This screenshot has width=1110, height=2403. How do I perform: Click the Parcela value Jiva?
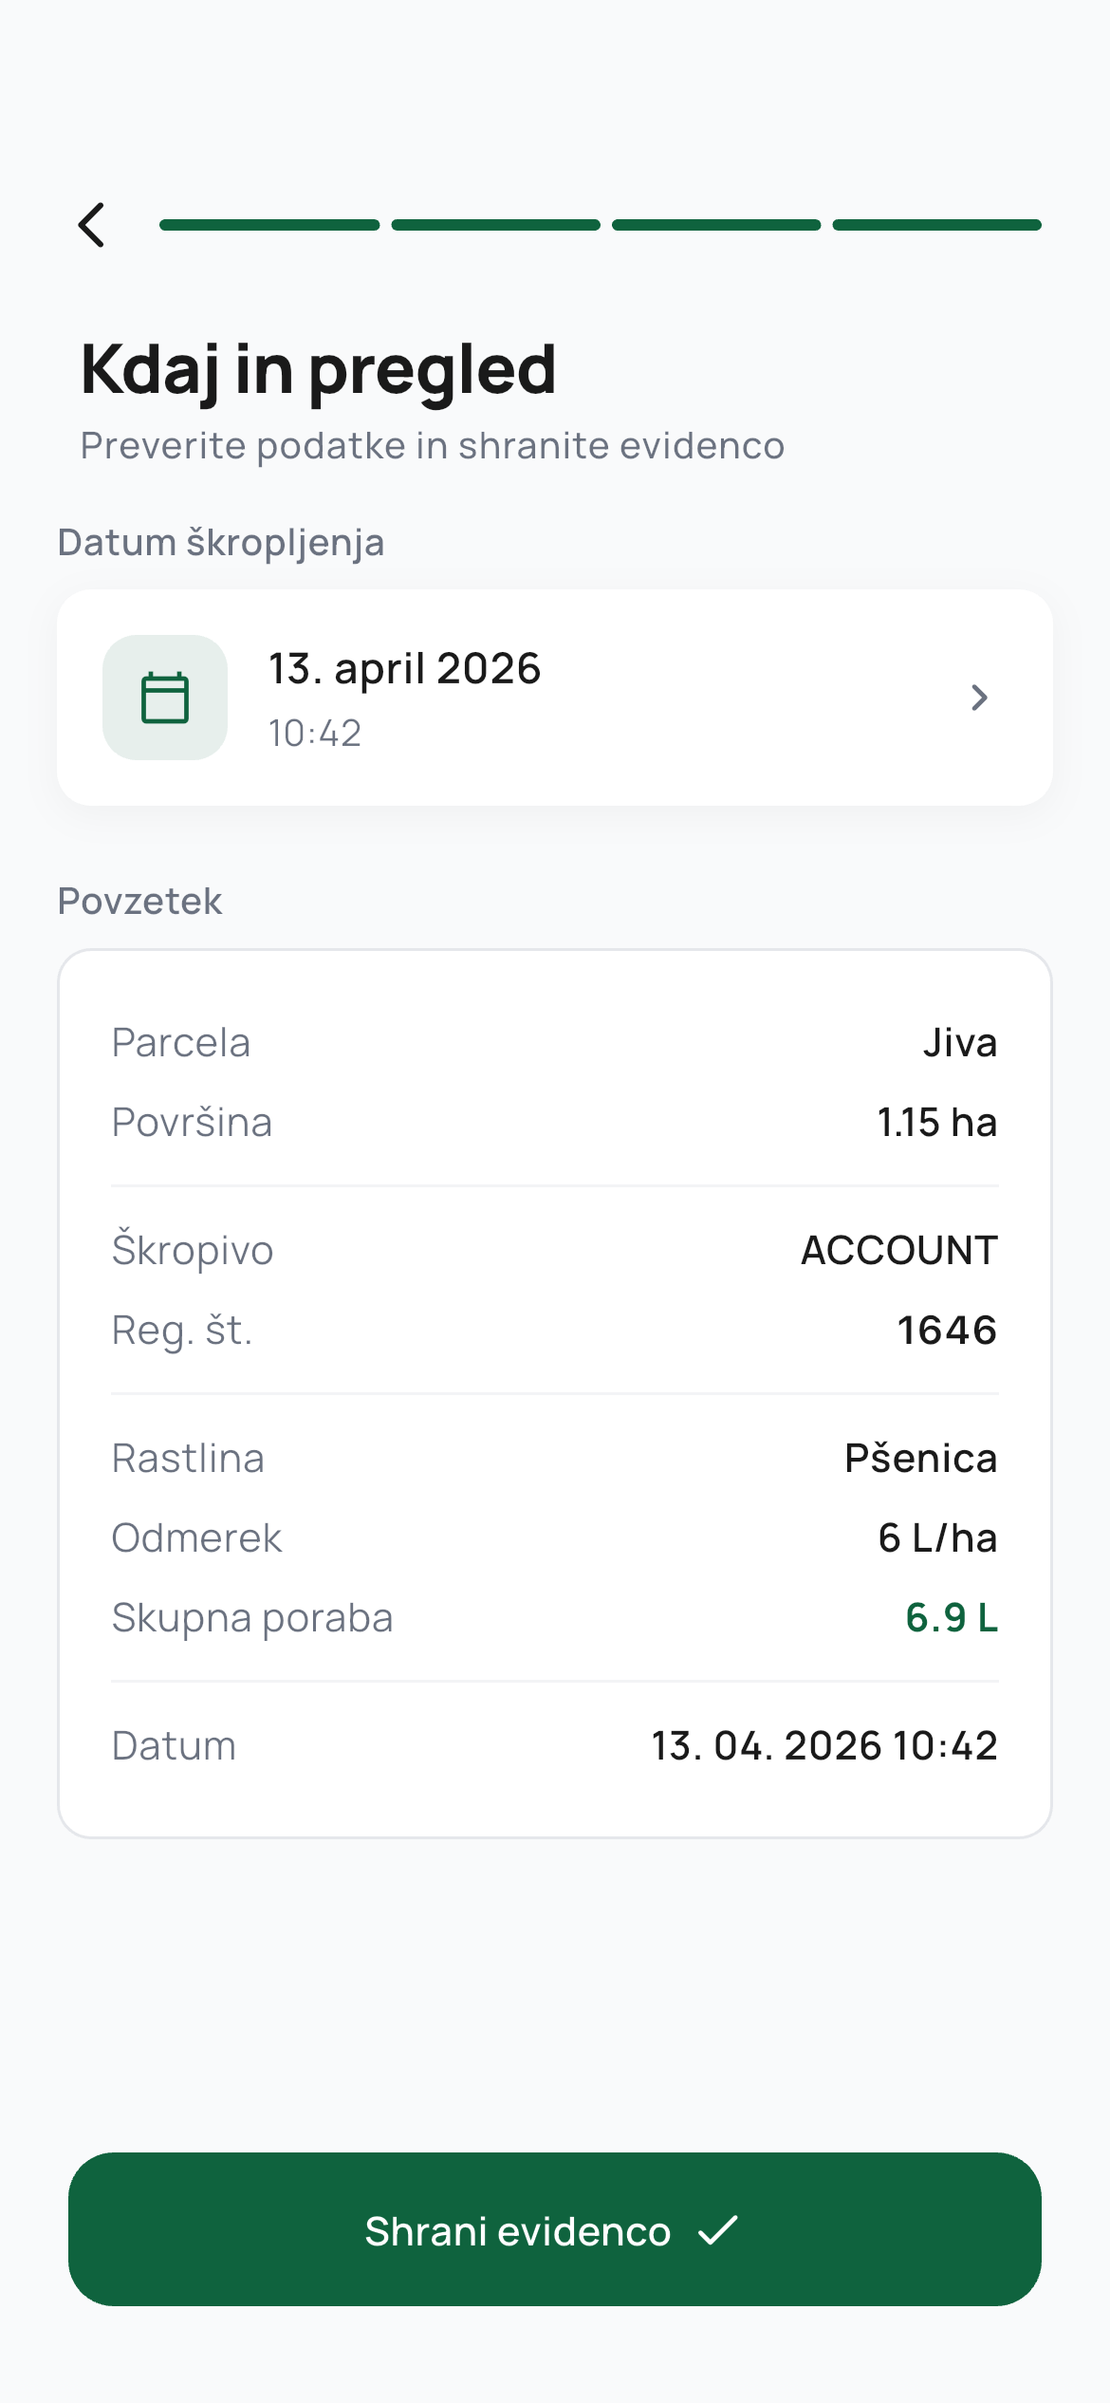(x=959, y=1043)
